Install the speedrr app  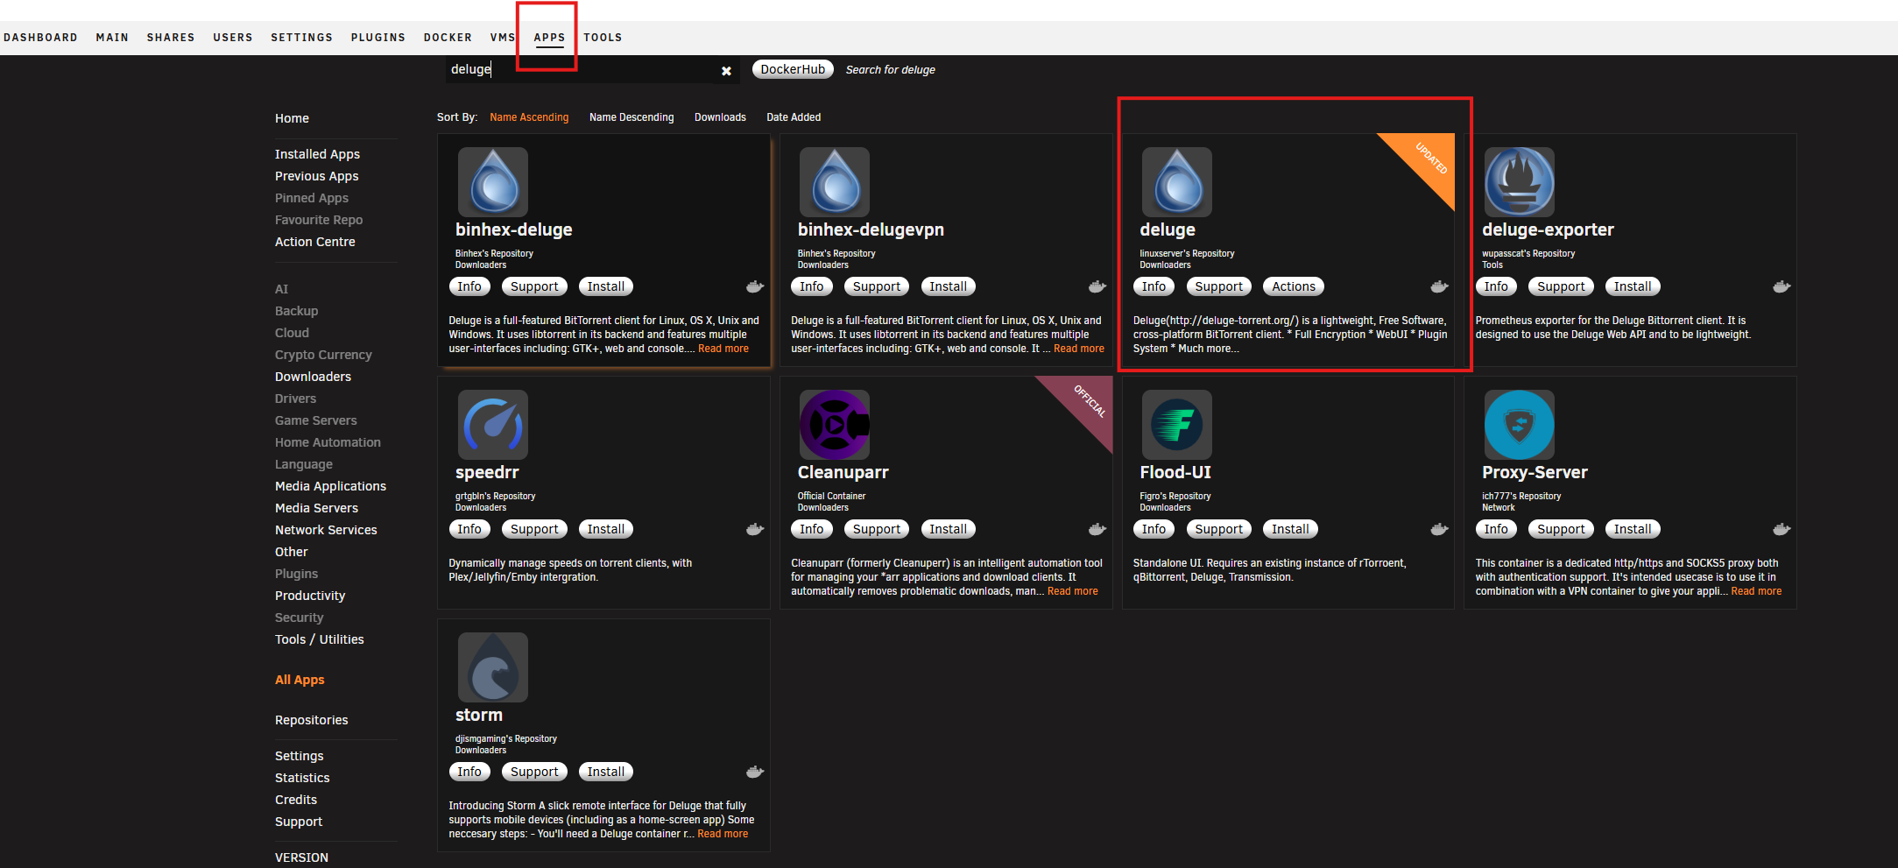tap(606, 529)
